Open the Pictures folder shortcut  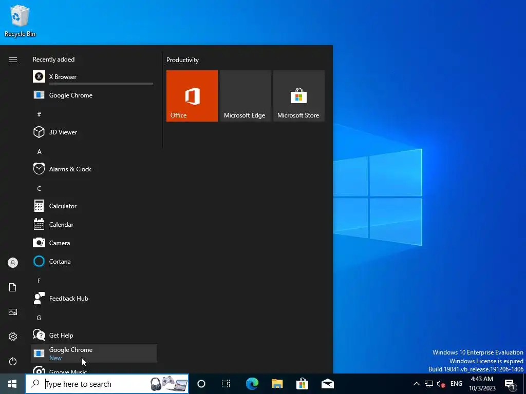(13, 312)
